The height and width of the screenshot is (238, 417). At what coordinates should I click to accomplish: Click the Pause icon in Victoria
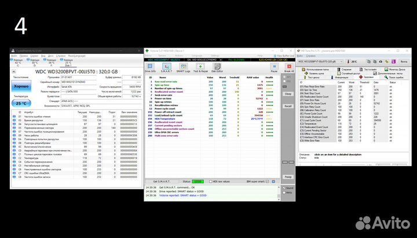274,68
